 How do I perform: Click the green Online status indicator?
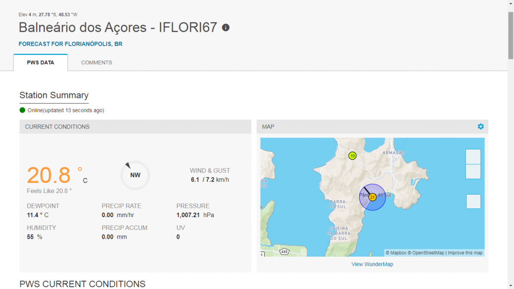[x=23, y=110]
